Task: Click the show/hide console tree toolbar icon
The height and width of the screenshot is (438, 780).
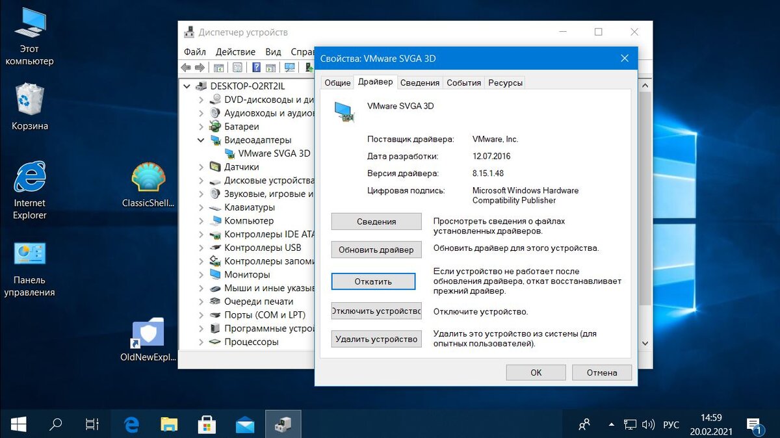Action: (x=219, y=68)
